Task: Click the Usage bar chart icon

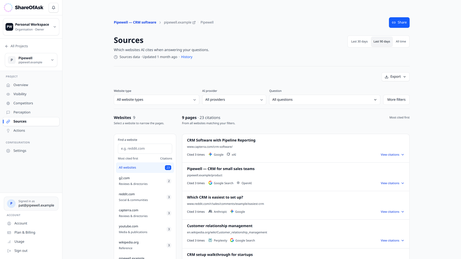Action: (9, 242)
